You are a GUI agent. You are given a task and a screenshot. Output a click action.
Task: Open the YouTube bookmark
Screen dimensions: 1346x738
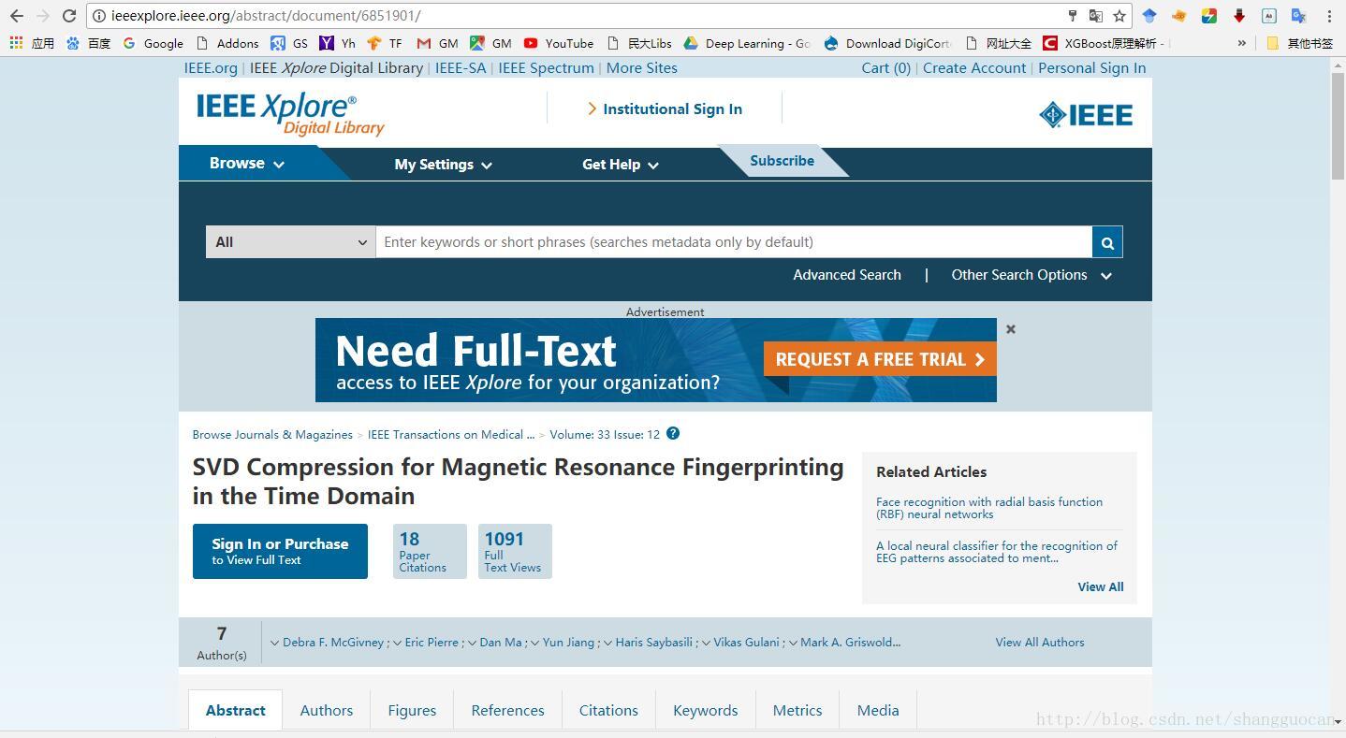click(x=559, y=43)
